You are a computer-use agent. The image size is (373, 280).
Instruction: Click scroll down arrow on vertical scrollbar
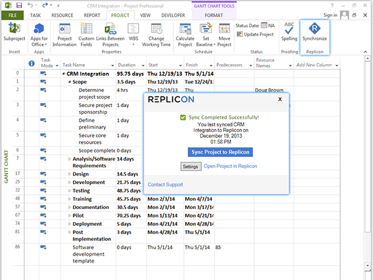[367, 266]
